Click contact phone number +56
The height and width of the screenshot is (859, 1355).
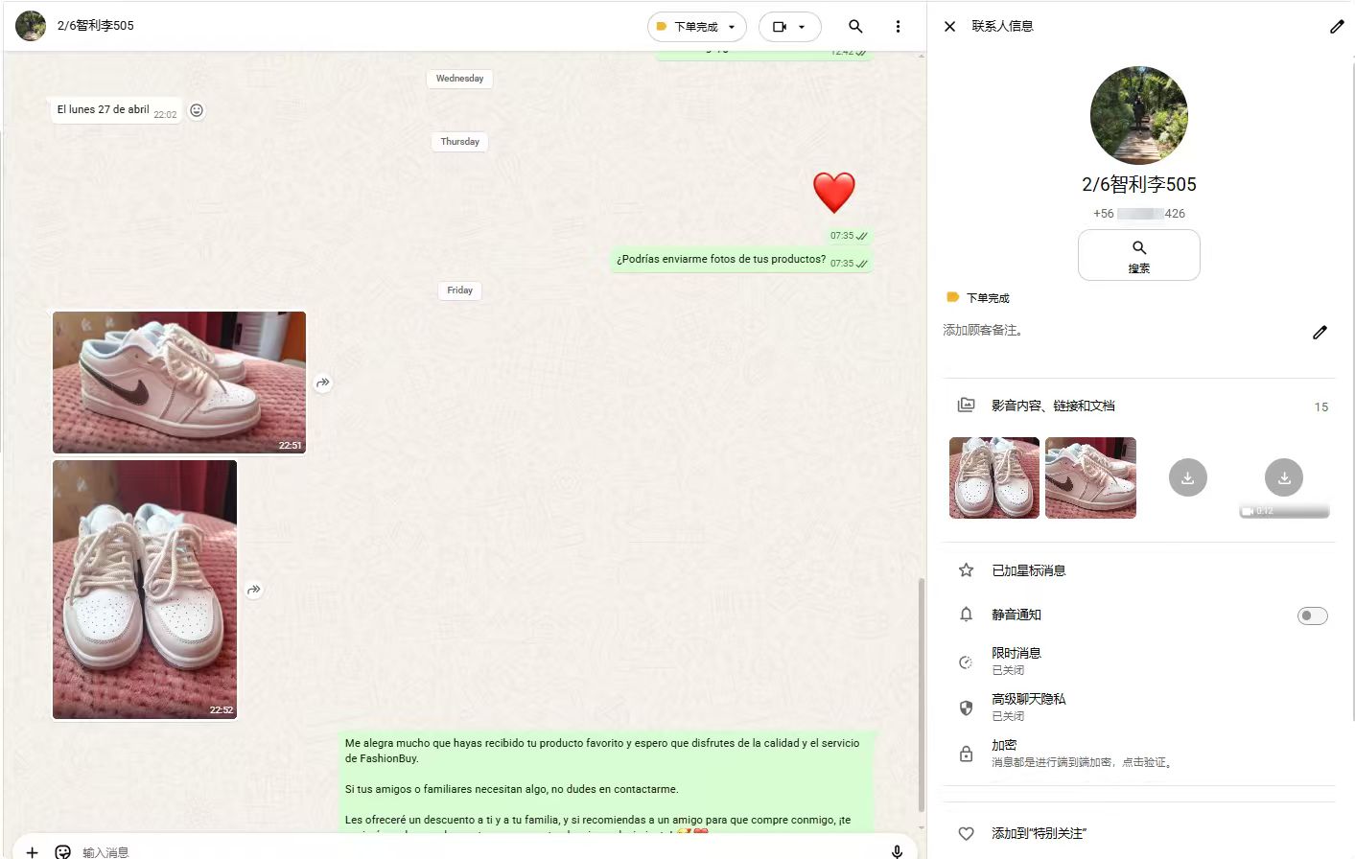1139,214
